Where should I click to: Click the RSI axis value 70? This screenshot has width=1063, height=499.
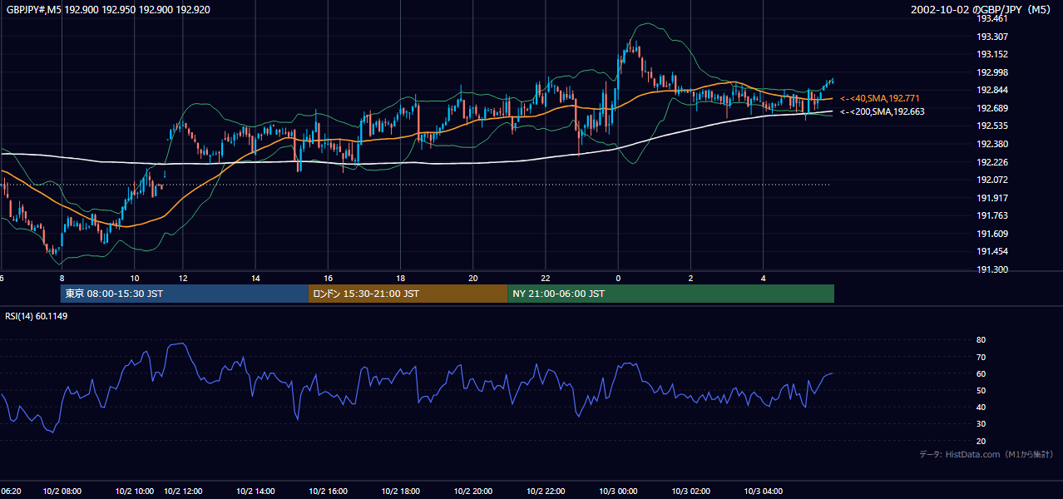click(981, 357)
